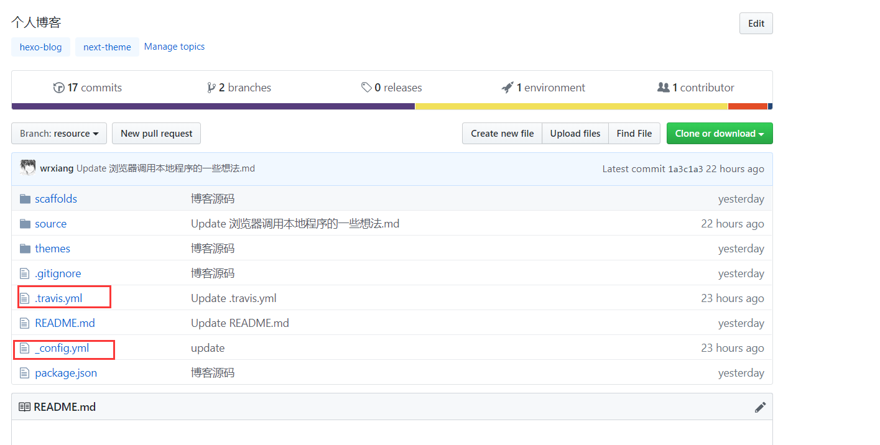Viewport: 880px width, 445px height.
Task: Open the themes folder
Action: pos(52,249)
